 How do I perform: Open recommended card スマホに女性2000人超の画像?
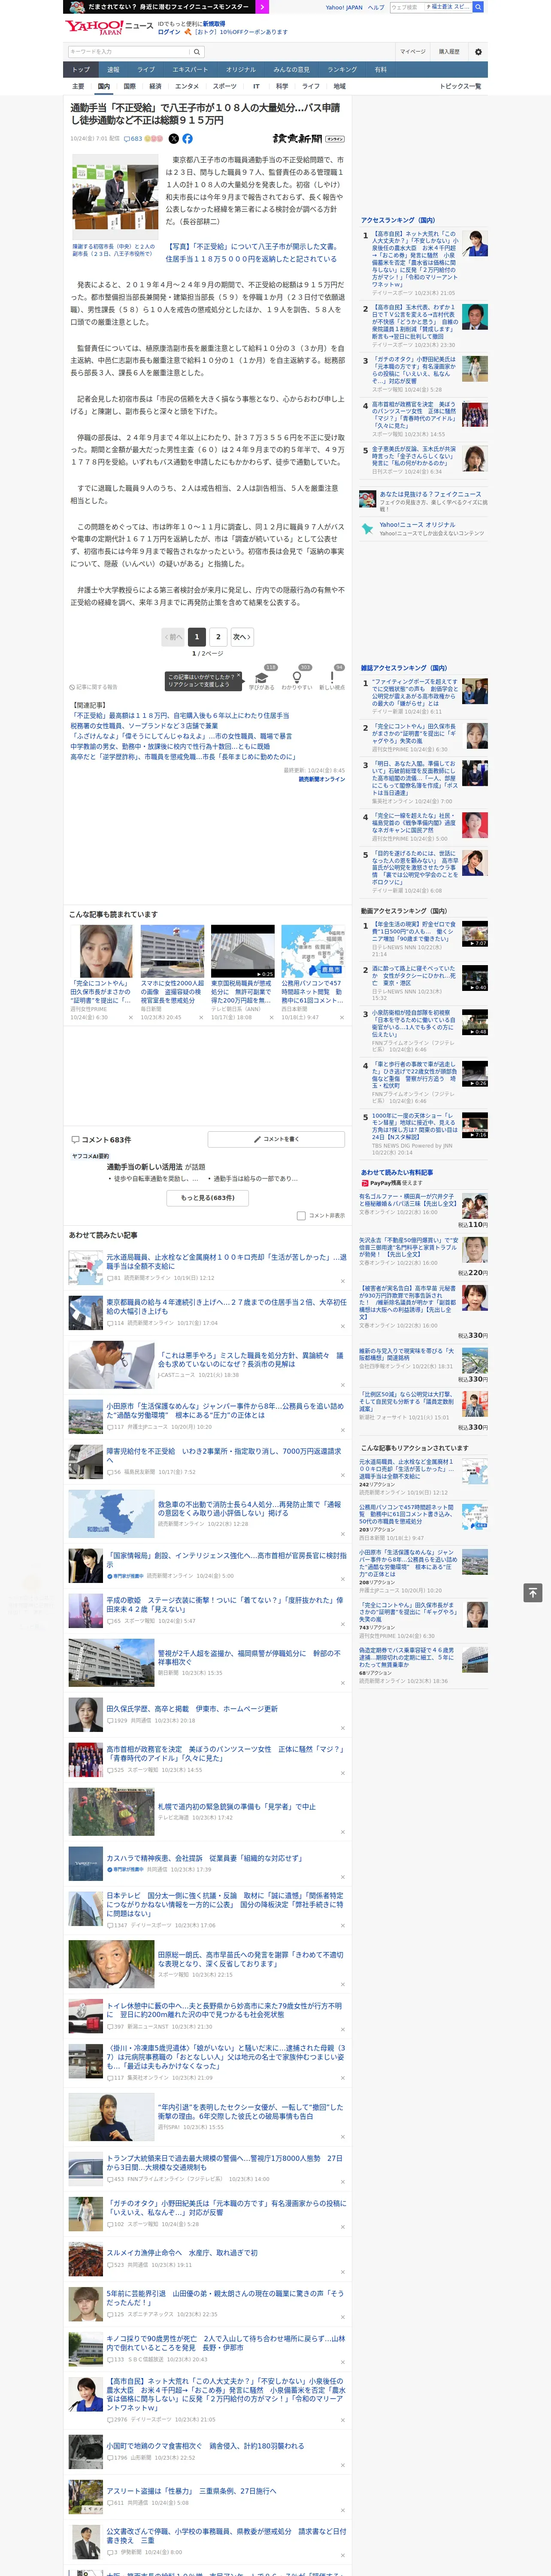172,992
